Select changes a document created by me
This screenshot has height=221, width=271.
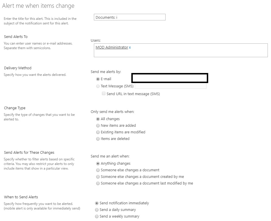click(98, 177)
